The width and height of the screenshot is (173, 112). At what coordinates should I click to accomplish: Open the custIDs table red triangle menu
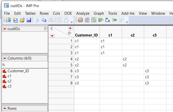[x=5, y=29]
